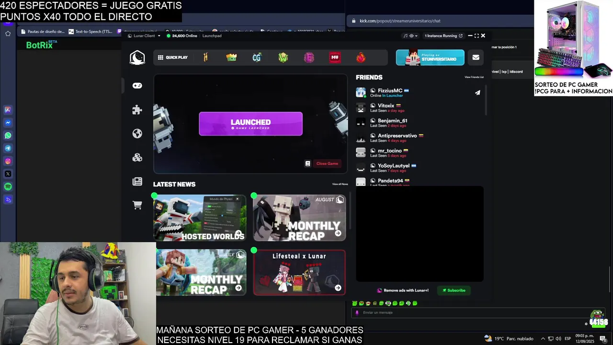Open the WhatsApp sidebar icon
The height and width of the screenshot is (345, 613).
coord(8,136)
